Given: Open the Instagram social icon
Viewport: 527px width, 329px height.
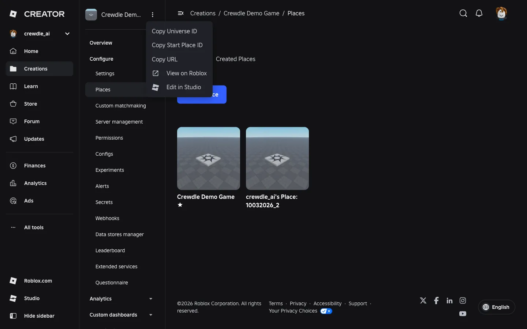Looking at the screenshot, I should pos(463,300).
